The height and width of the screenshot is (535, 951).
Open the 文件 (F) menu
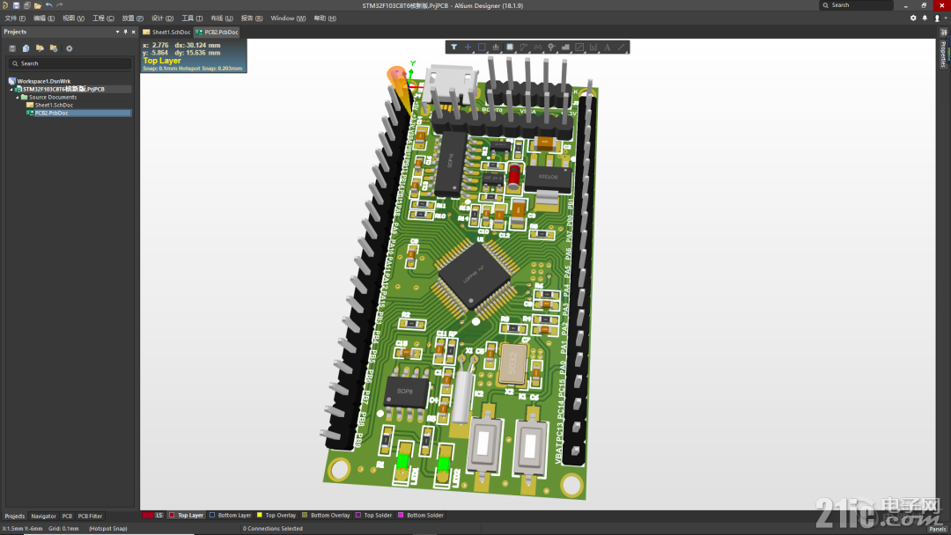click(15, 18)
